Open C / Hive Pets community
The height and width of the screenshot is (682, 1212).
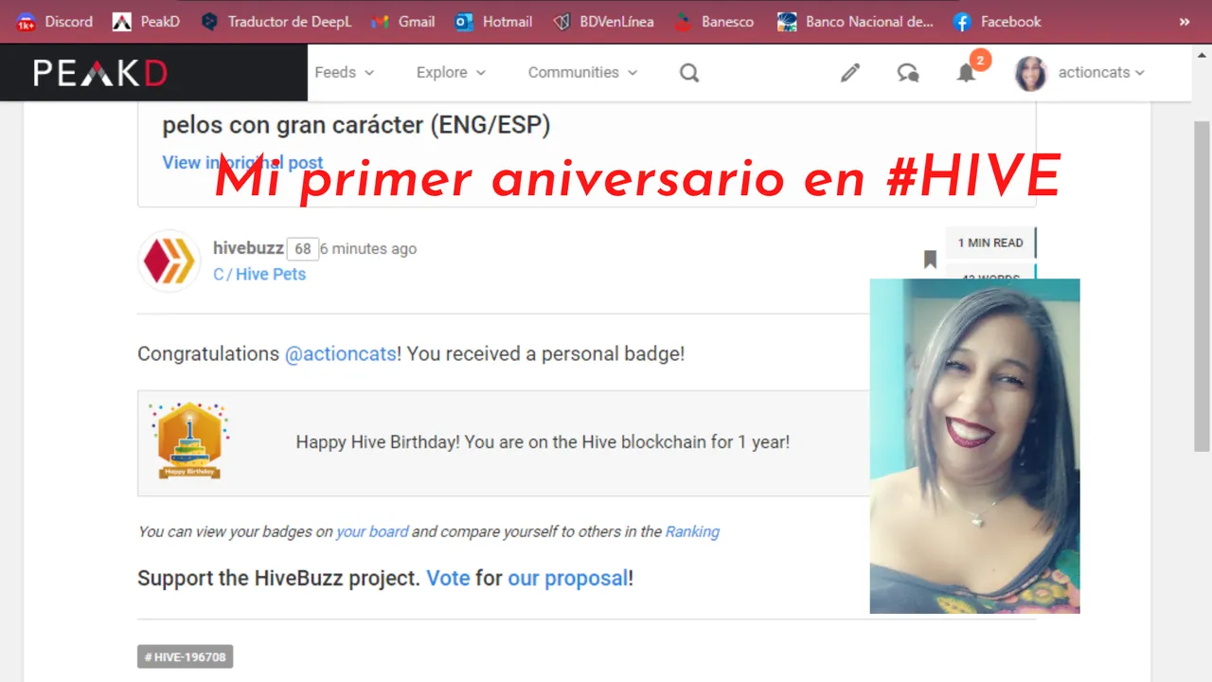[x=259, y=275]
